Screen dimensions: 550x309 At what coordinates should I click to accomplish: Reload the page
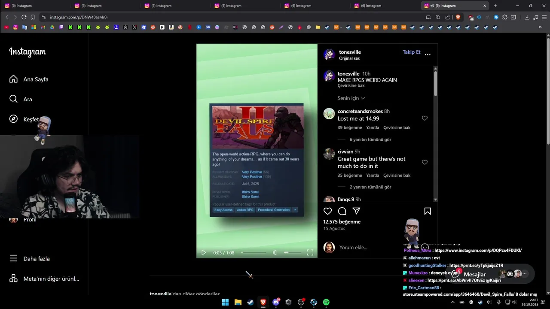point(24,17)
